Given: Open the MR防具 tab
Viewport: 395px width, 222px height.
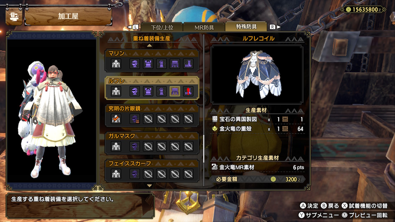Looking at the screenshot, I should (204, 27).
